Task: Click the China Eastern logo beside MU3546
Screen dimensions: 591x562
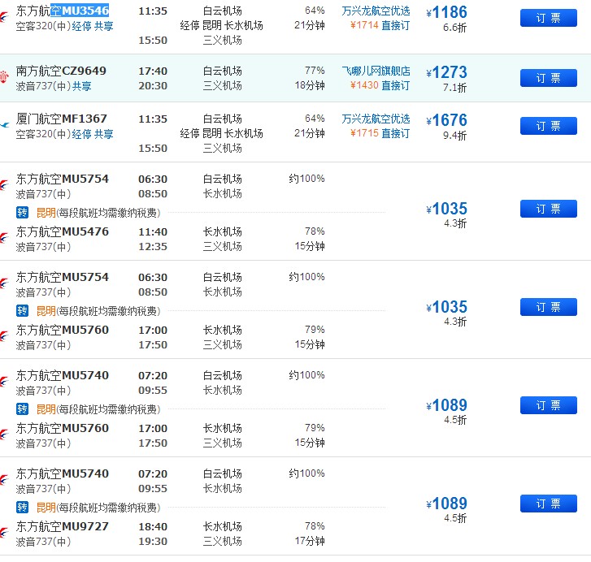Action: coord(4,16)
